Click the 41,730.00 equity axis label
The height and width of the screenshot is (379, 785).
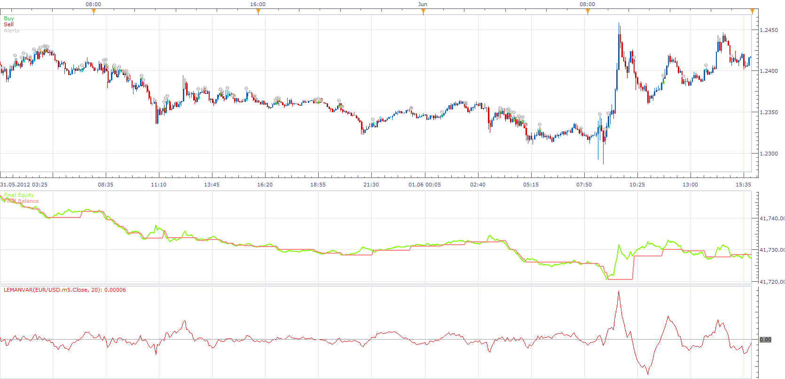(x=772, y=250)
